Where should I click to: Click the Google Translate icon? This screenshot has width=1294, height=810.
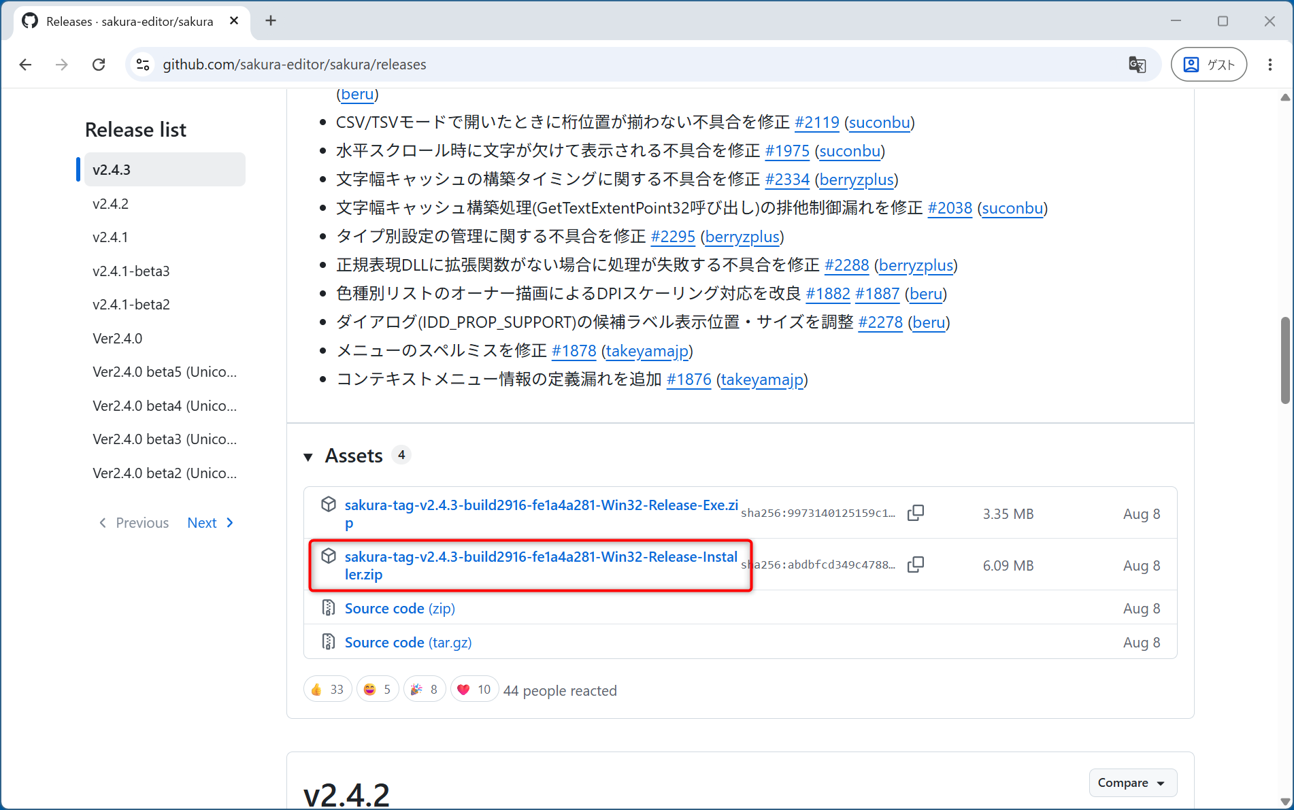1137,65
